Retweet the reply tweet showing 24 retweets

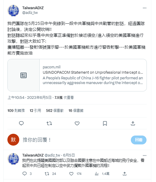tap(50, 174)
